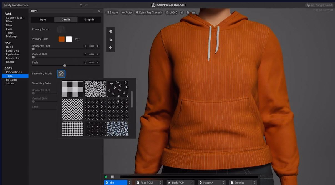Open the Auto camera dropdown
Viewport: 335px width, 185px height.
tap(127, 12)
